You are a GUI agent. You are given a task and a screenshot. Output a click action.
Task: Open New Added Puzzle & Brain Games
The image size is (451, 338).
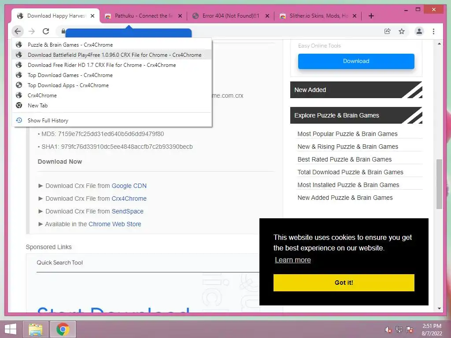pos(345,198)
